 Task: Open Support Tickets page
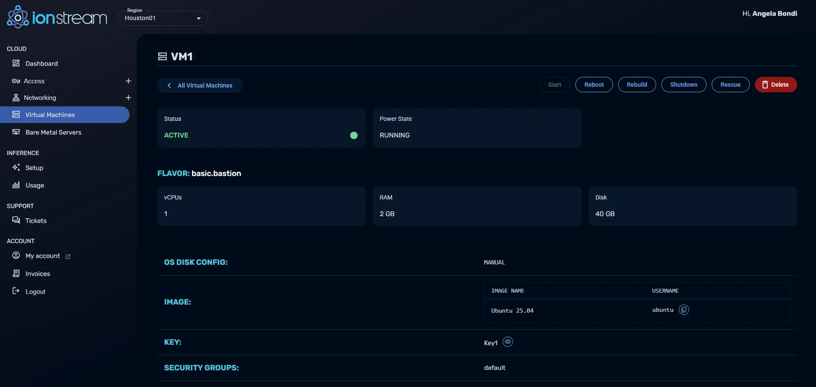coord(36,221)
